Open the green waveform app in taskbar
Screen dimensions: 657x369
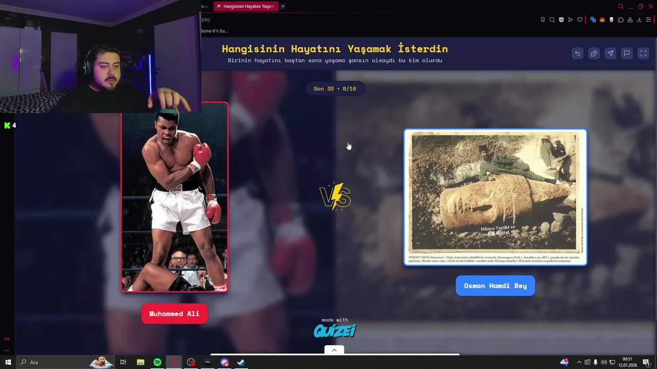(x=207, y=362)
